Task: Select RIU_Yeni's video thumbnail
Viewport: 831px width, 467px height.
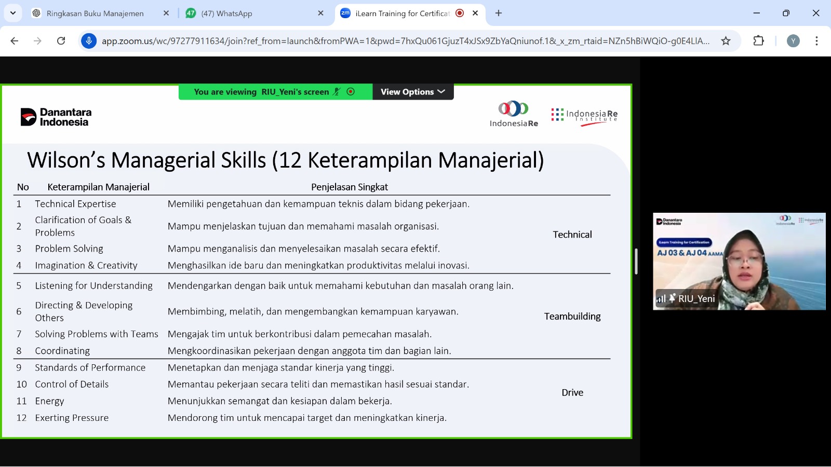Action: click(x=739, y=261)
